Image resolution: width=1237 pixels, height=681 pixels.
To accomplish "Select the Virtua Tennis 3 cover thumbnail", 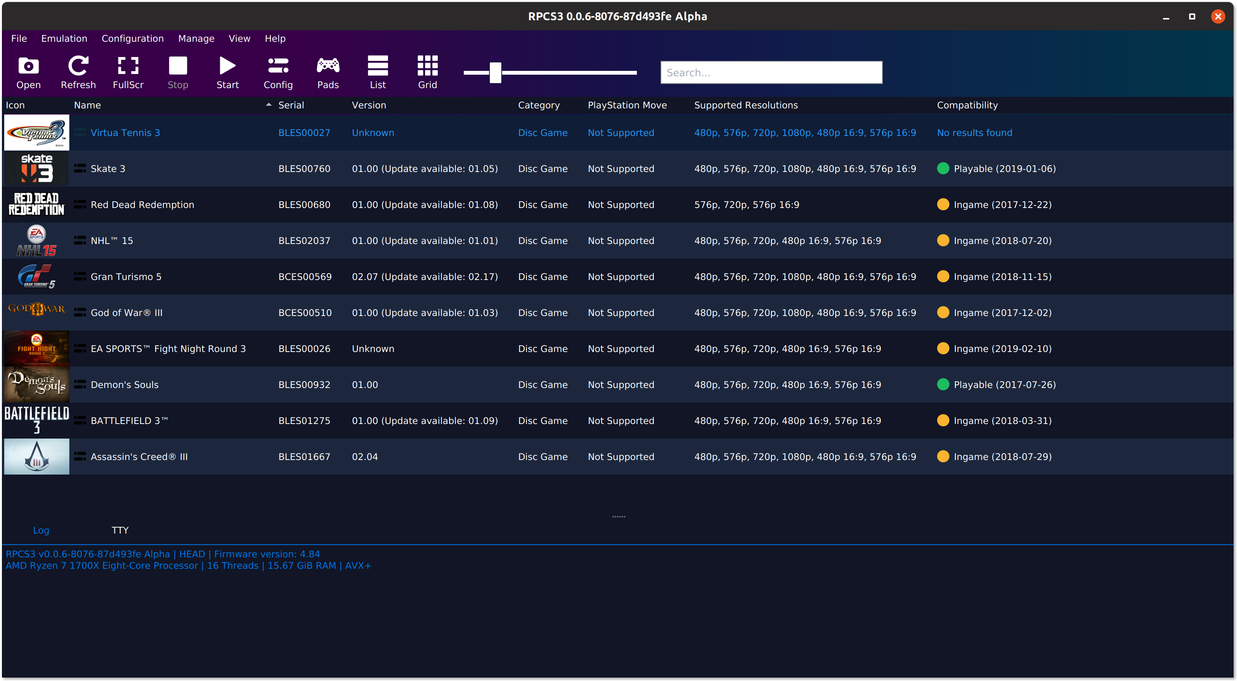I will tap(36, 133).
